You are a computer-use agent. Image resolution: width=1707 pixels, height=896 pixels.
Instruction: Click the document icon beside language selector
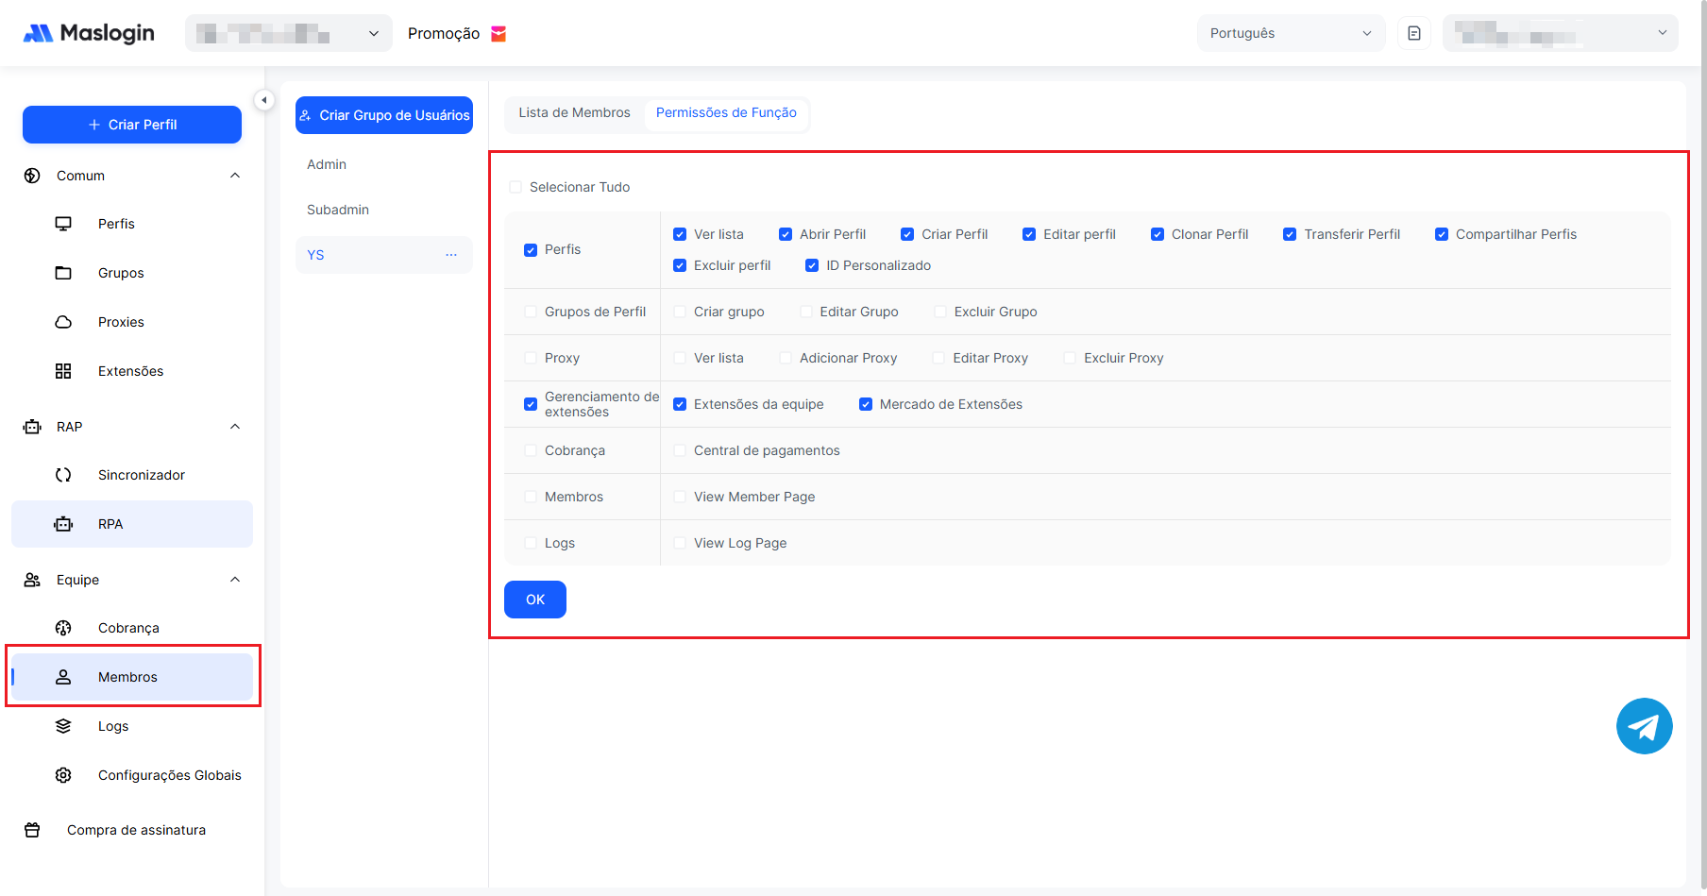coord(1413,33)
